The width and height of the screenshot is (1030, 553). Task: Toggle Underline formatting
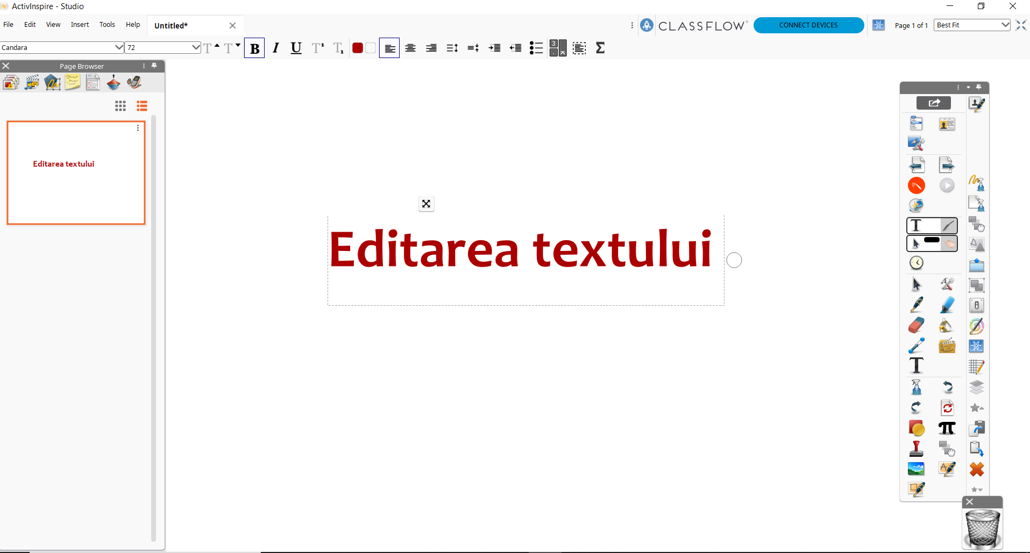click(x=296, y=48)
